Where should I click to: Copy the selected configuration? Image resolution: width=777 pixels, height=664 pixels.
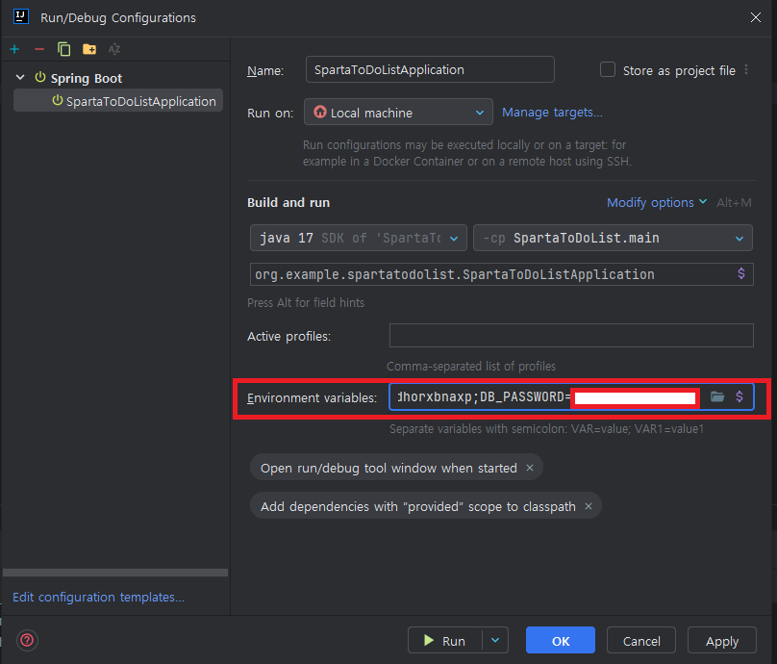(63, 49)
